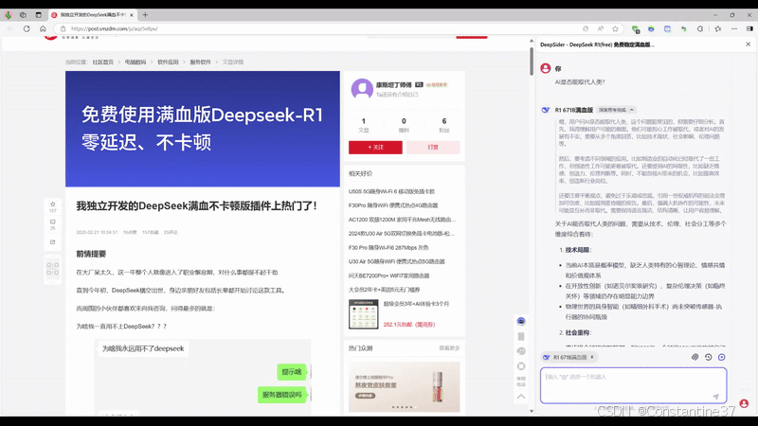
Task: Click the first browser profile icon
Action: pyautogui.click(x=9, y=15)
